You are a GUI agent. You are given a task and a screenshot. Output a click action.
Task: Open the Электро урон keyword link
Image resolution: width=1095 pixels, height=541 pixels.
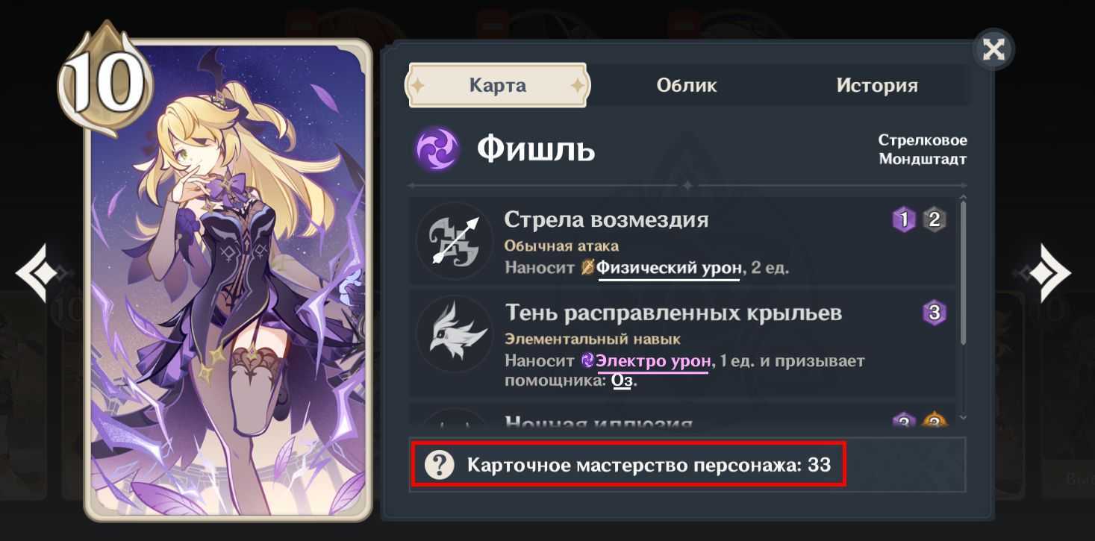pyautogui.click(x=653, y=361)
